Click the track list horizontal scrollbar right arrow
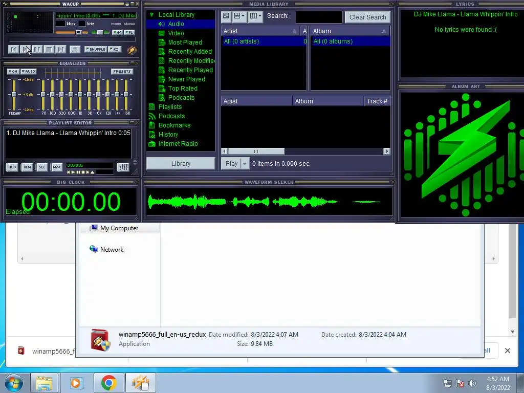The image size is (524, 393). [387, 151]
